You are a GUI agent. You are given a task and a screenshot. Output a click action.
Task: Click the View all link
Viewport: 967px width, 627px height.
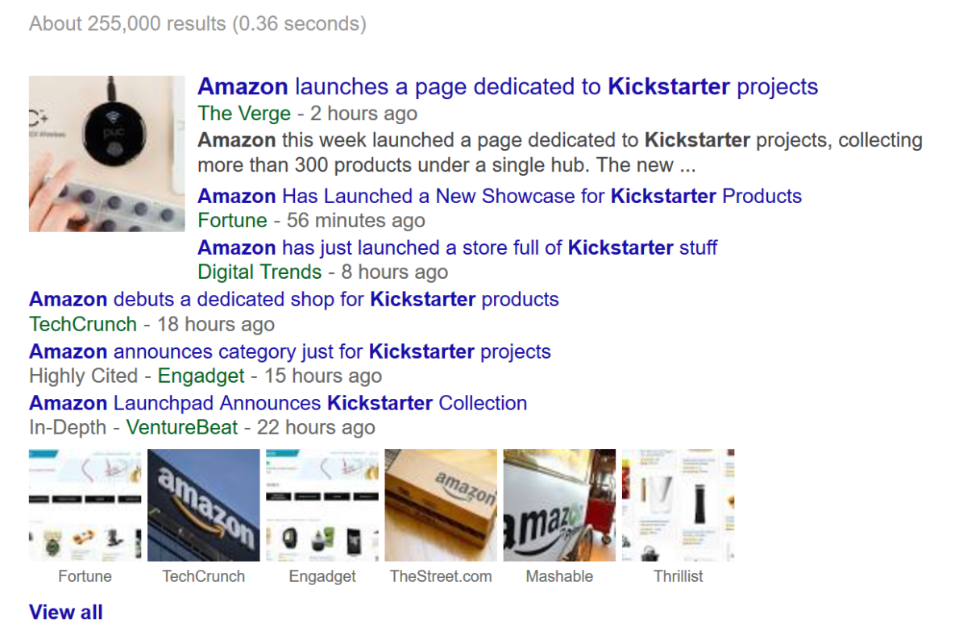[65, 612]
